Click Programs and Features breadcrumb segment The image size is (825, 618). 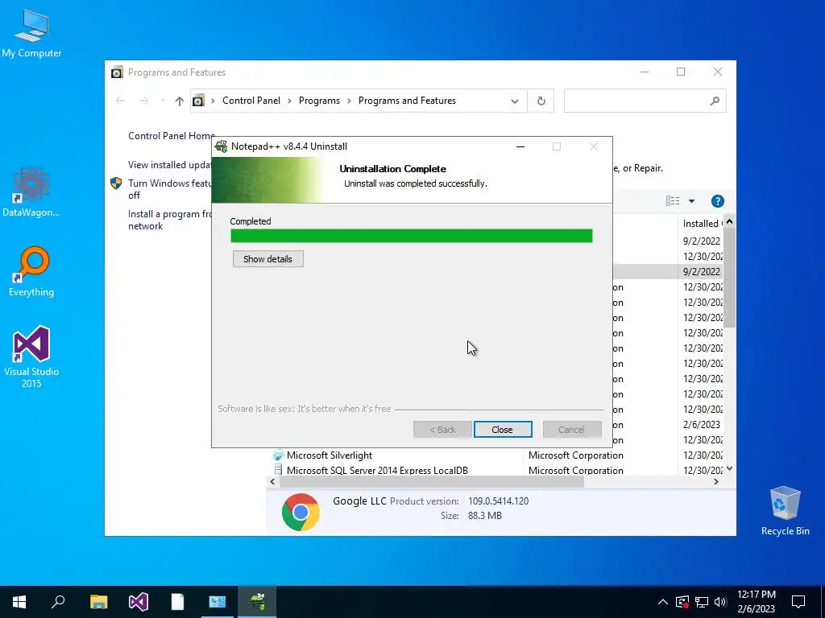pos(407,101)
